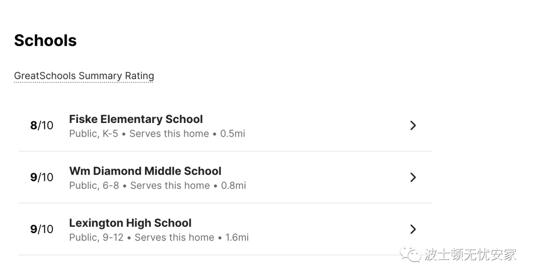534x278 pixels.
Task: Open Wm Diamond Middle School chevron arrow
Action: tap(413, 177)
